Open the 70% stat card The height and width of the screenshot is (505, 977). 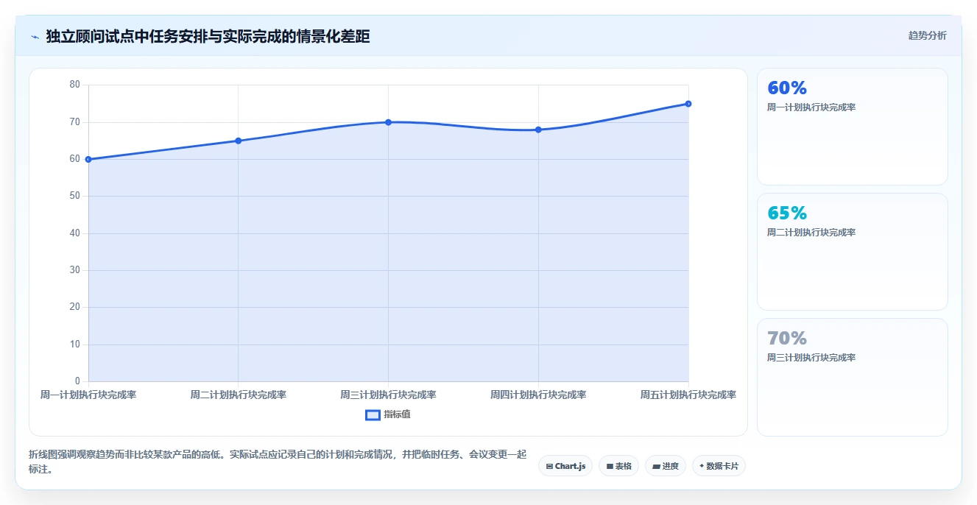click(x=852, y=377)
